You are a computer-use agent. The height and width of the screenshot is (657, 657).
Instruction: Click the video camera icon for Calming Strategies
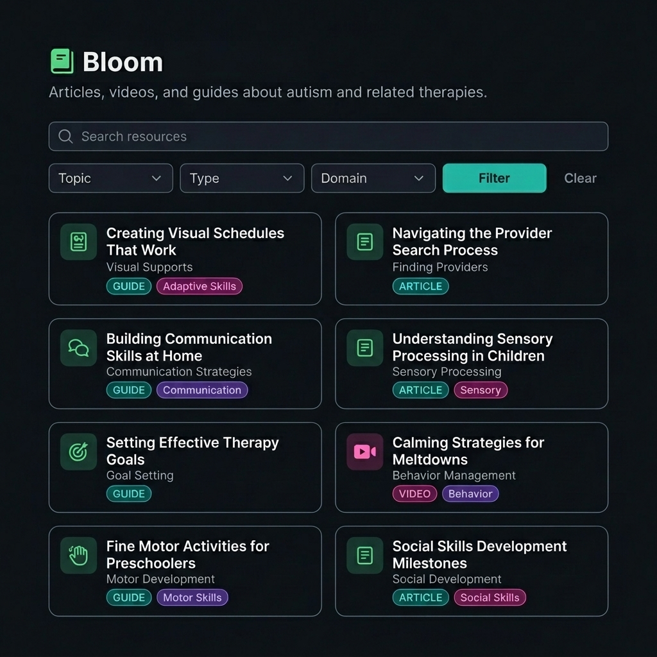coord(364,451)
